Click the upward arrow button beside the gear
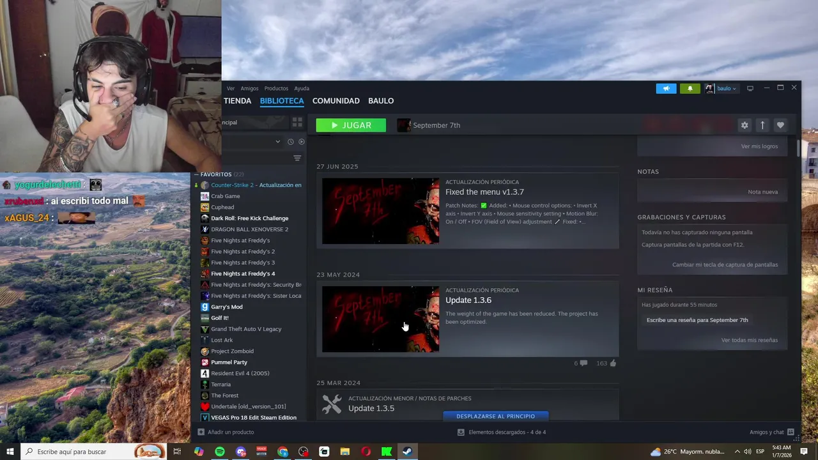Image resolution: width=818 pixels, height=460 pixels. (x=762, y=125)
